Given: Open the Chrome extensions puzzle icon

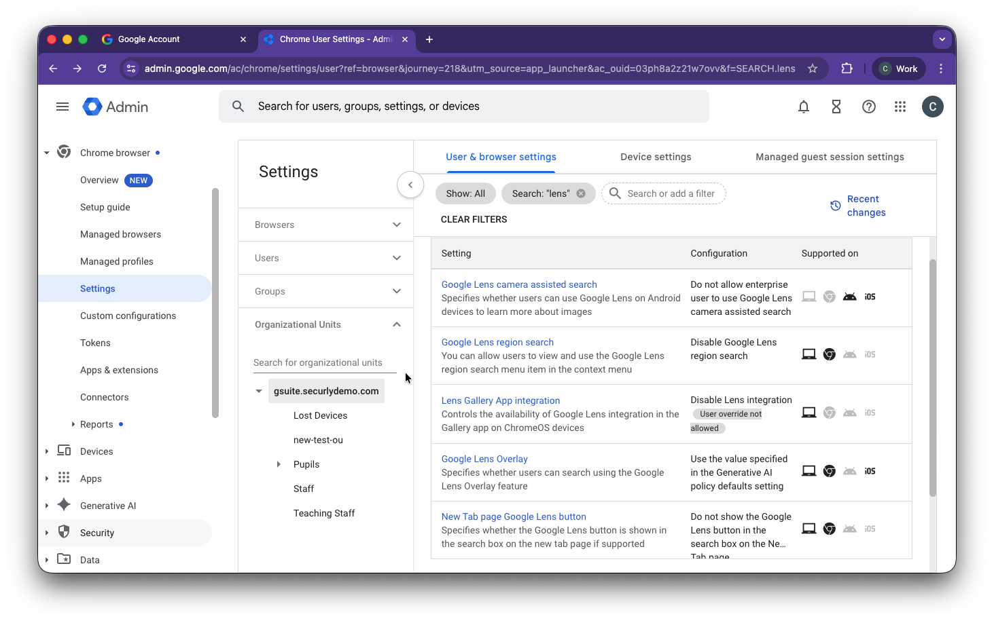Looking at the screenshot, I should point(847,69).
